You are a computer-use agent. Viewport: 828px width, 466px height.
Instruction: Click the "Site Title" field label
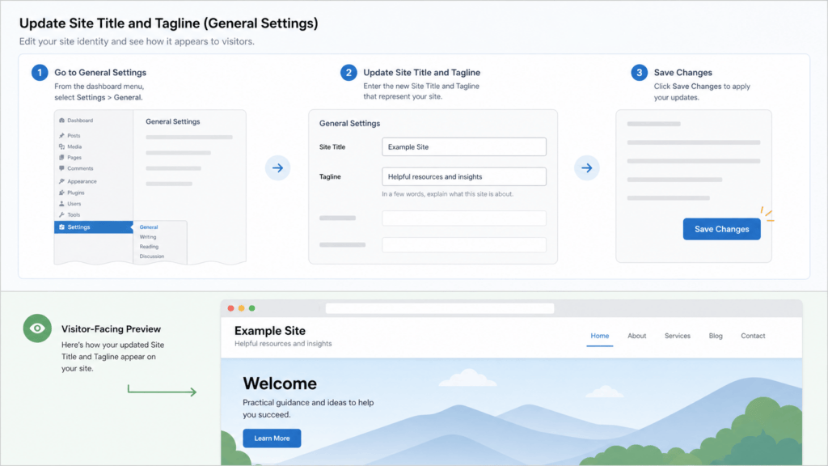(332, 147)
